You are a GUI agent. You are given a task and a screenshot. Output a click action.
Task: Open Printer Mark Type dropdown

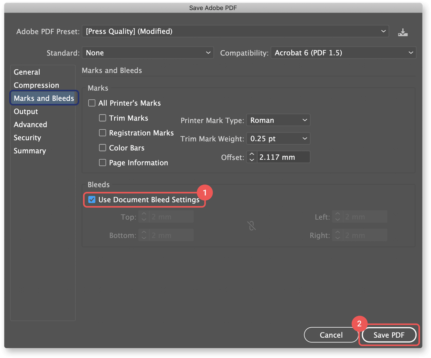(278, 120)
